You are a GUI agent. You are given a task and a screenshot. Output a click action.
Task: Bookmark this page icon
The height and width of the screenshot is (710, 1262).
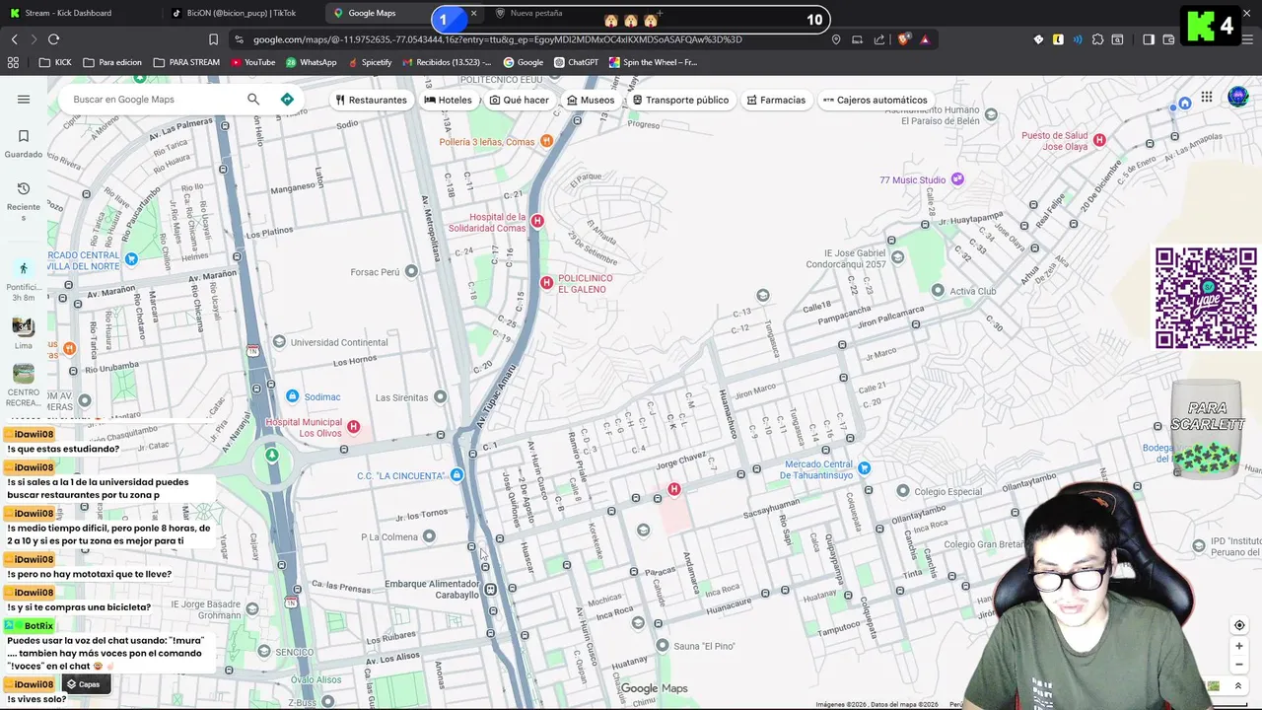[x=213, y=39]
